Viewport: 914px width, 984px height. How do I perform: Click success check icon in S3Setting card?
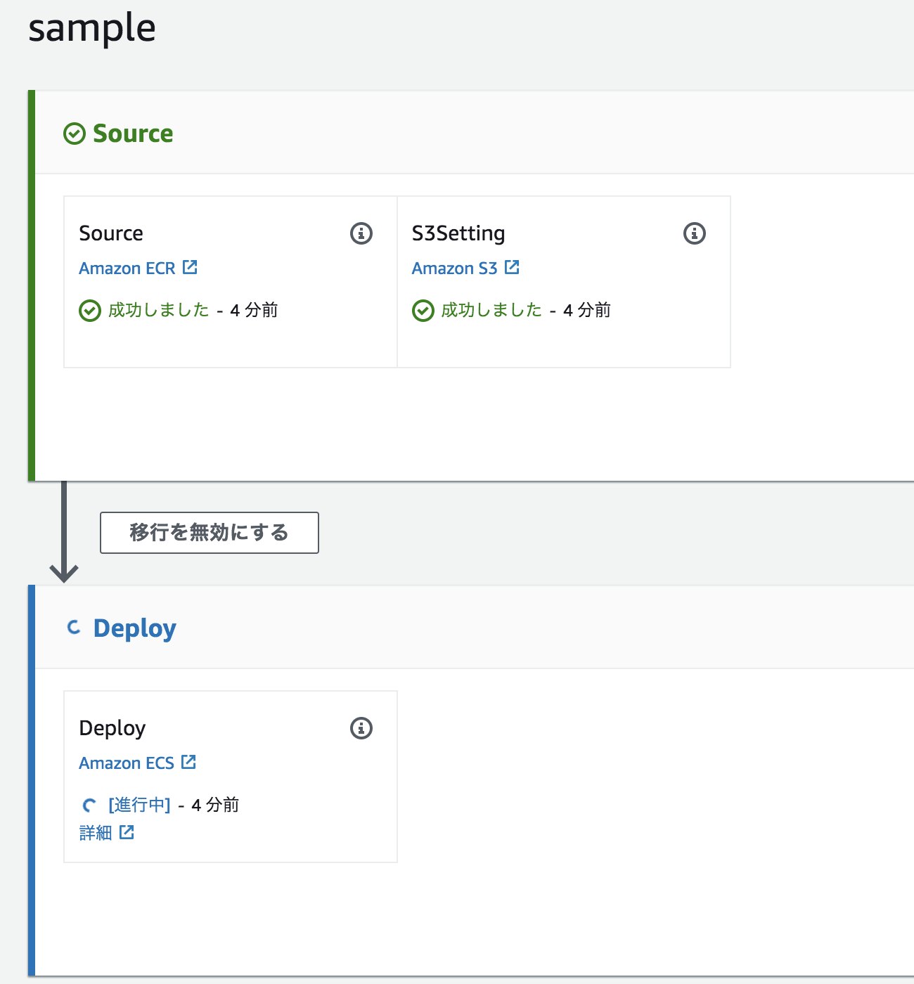(423, 311)
